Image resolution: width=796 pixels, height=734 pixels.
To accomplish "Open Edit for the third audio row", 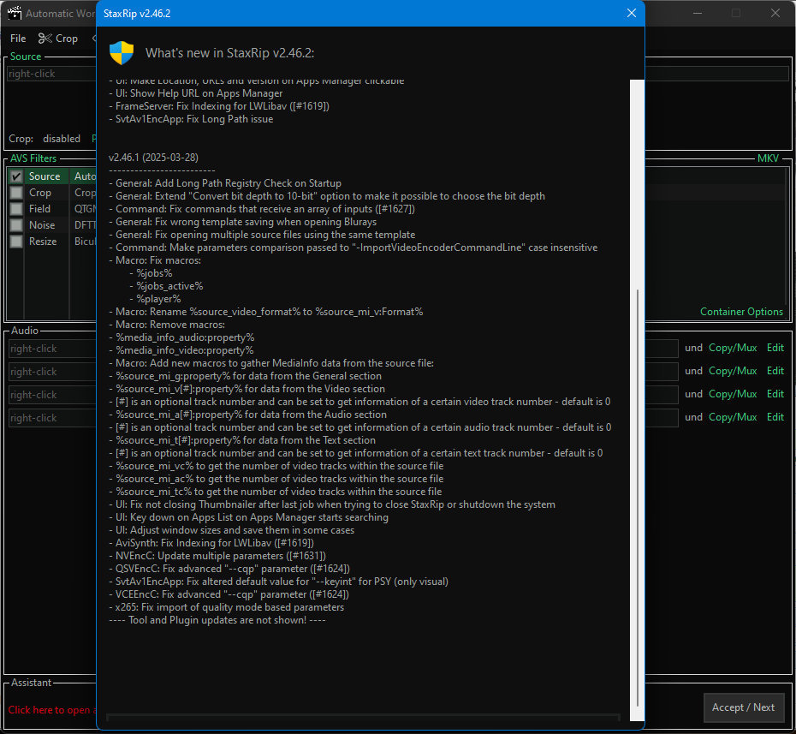I will click(775, 394).
